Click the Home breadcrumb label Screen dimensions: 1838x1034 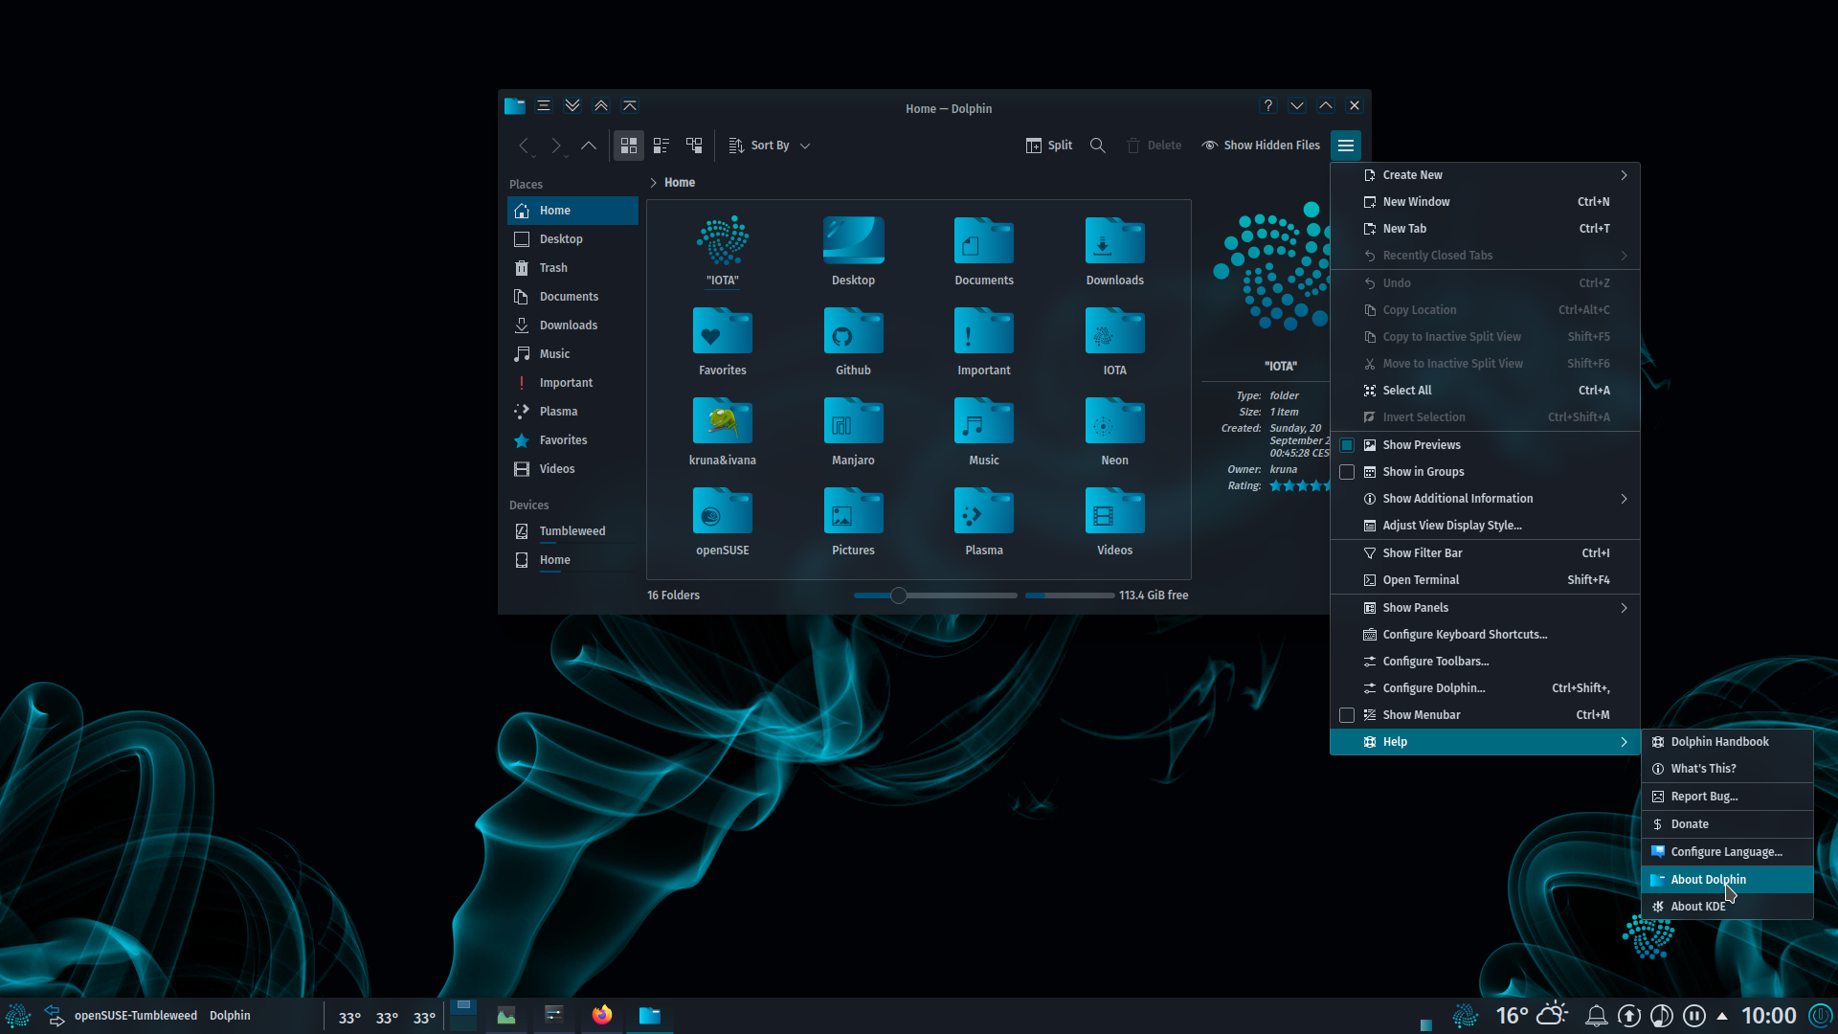[x=680, y=183]
